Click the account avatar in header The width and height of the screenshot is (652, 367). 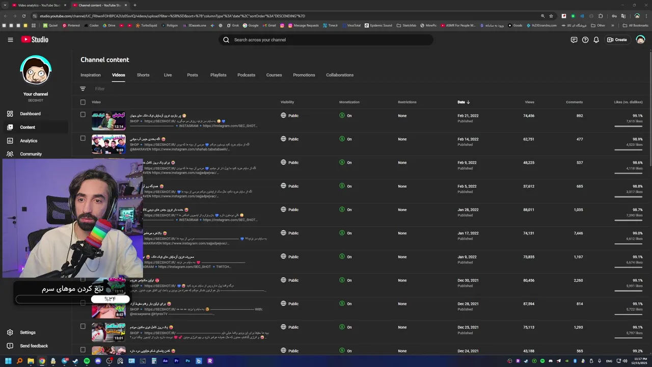click(x=640, y=40)
